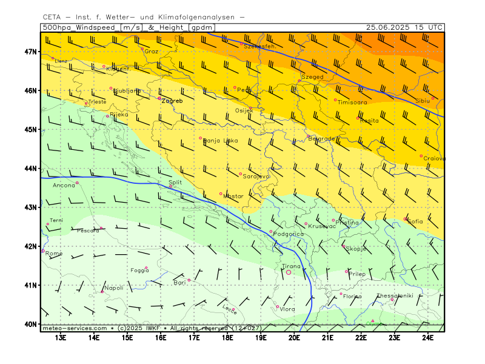Click the 20E longitude axis label
This screenshot has width=485, height=364.
[294, 337]
